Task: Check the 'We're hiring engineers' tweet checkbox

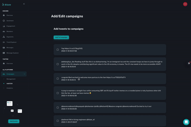Action: click(x=58, y=121)
